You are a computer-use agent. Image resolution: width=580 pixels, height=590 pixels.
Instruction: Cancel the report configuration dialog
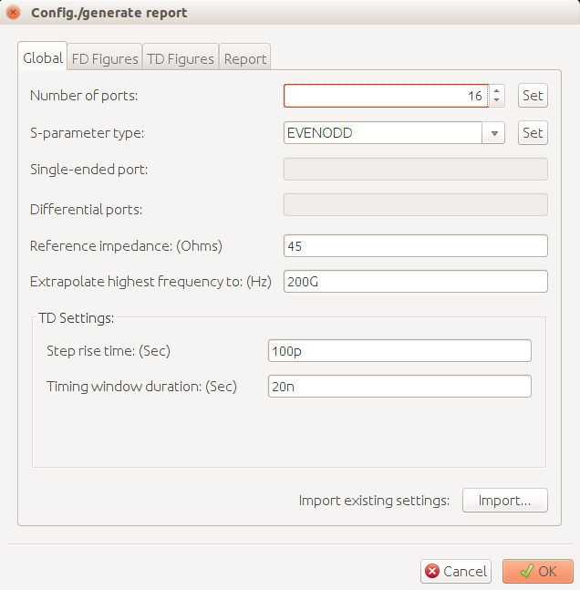click(456, 571)
